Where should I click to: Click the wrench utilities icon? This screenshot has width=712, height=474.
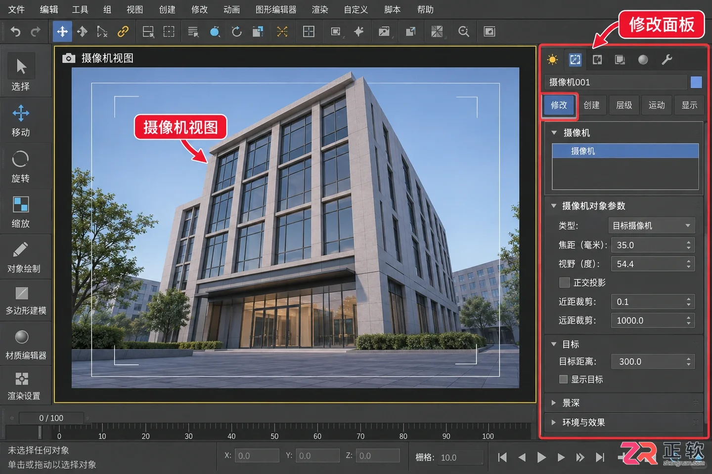pyautogui.click(x=667, y=60)
